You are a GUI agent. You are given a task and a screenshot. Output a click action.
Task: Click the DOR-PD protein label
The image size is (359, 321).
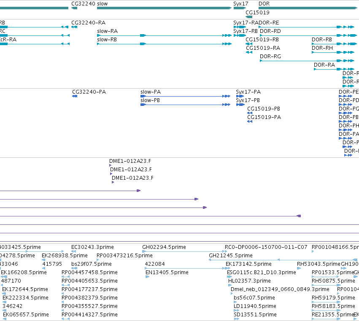click(349, 100)
